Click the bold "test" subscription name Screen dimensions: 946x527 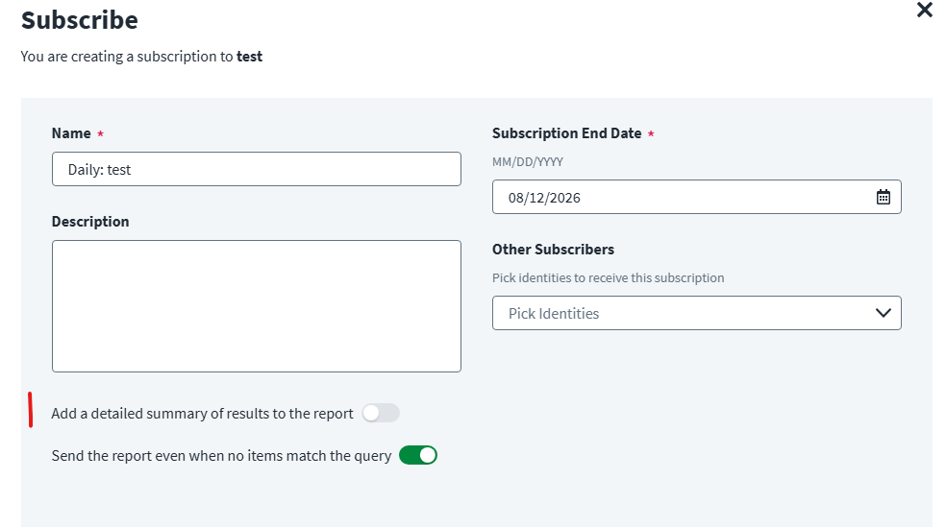tap(250, 57)
